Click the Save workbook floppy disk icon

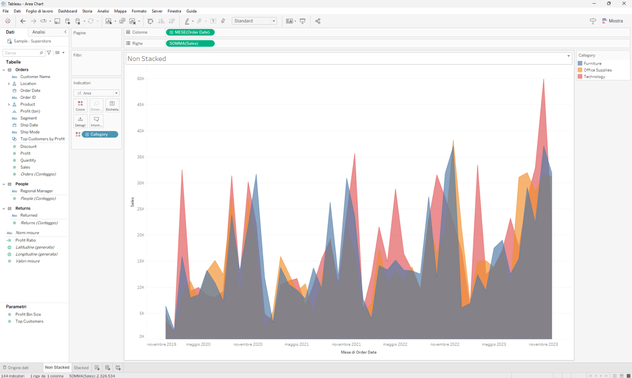click(x=57, y=21)
